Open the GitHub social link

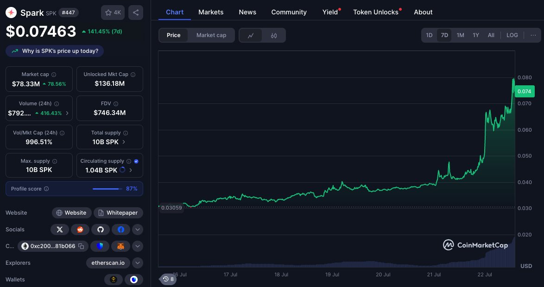[101, 230]
